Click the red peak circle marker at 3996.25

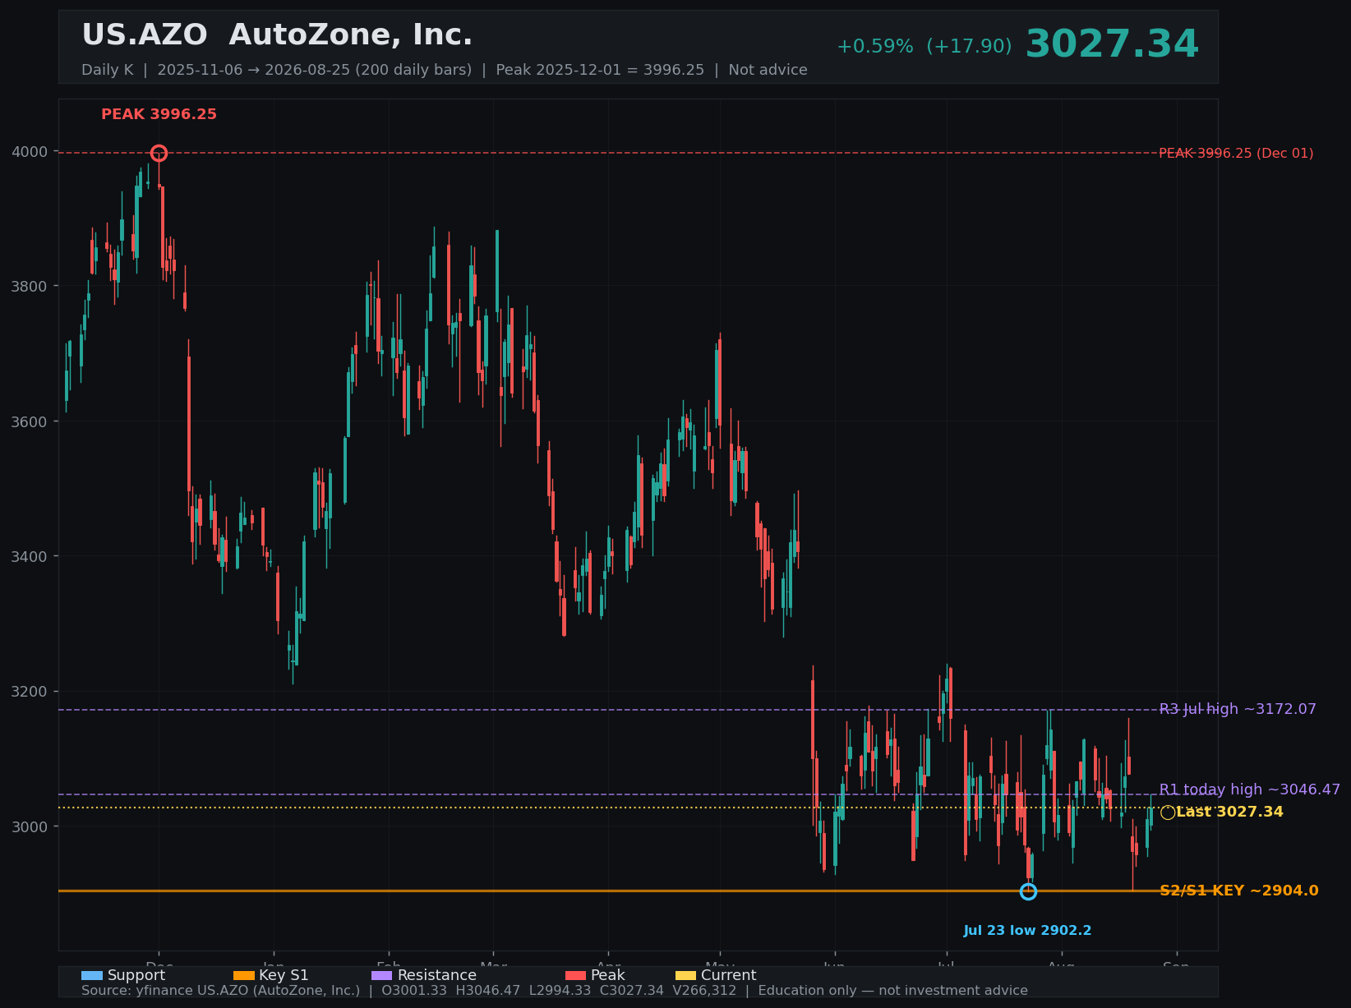pyautogui.click(x=159, y=153)
